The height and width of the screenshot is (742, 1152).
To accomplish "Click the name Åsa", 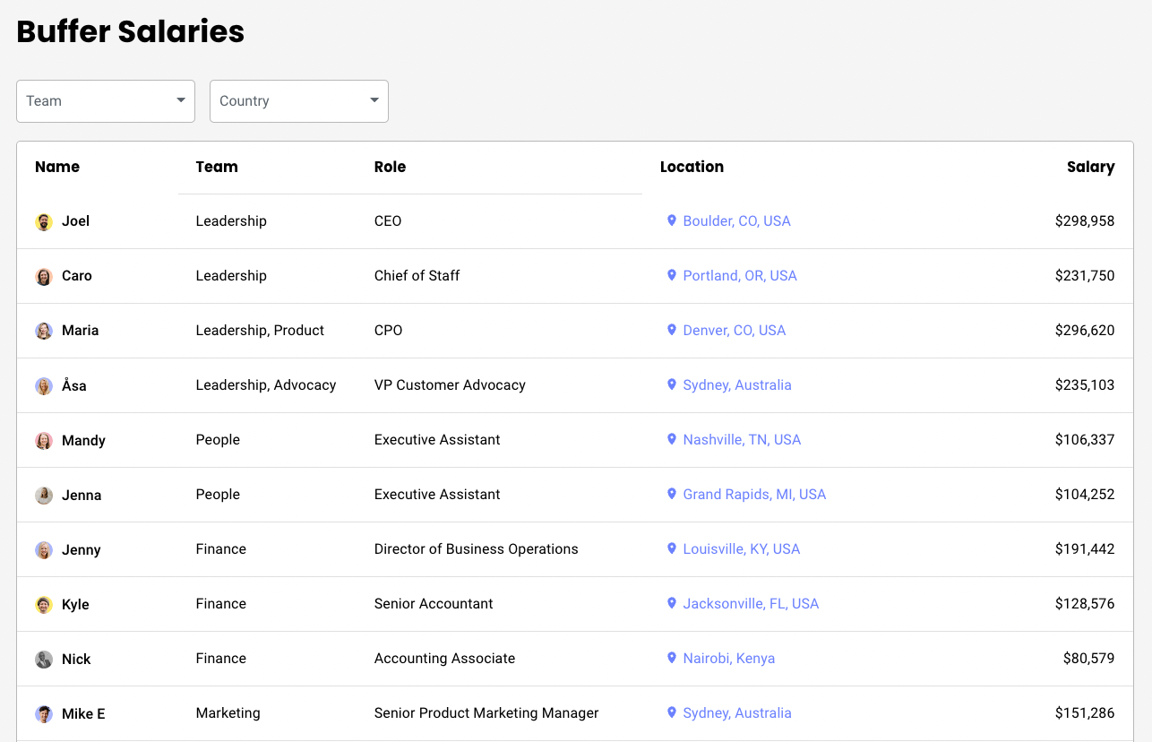I will click(74, 385).
